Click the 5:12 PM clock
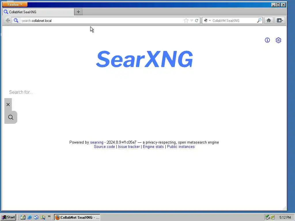 coord(285,218)
